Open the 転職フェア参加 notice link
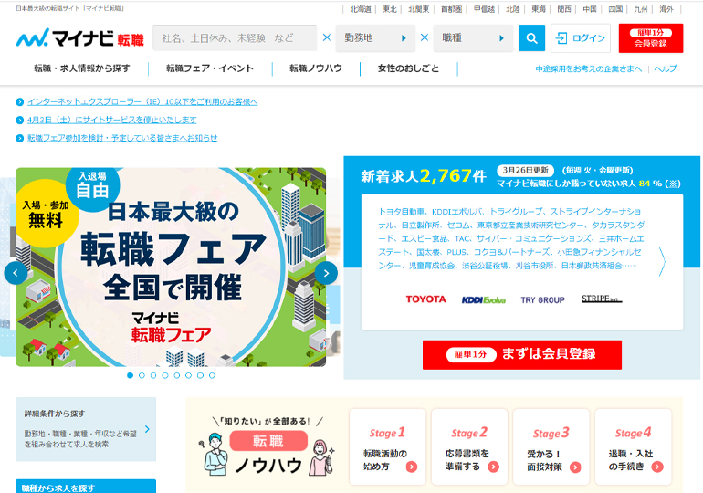The width and height of the screenshot is (703, 493). [x=122, y=138]
